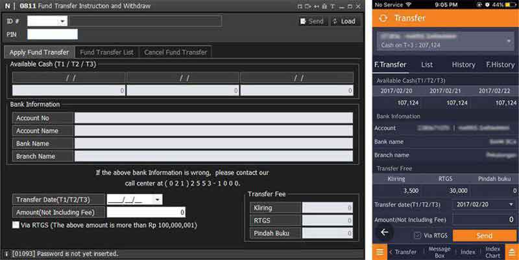The image size is (519, 260).
Task: Tap the orange stacked-lines icon at bottom right
Action: click(511, 252)
